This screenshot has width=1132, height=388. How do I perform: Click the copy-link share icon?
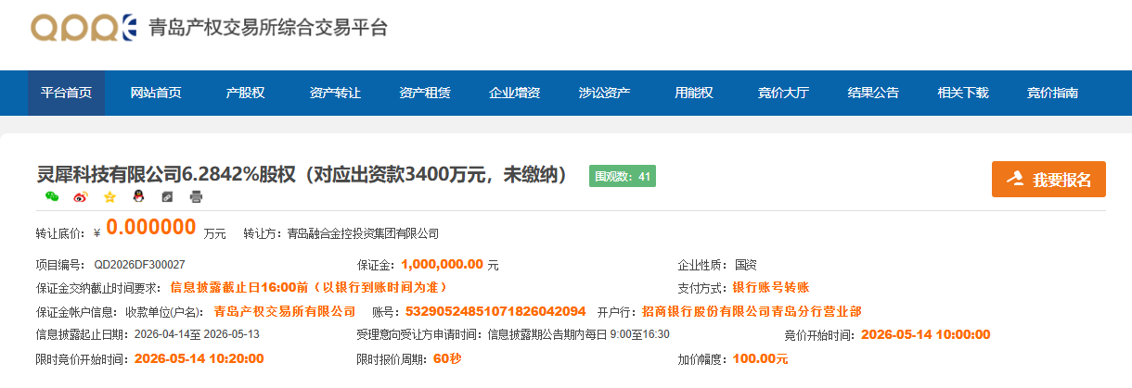[167, 197]
